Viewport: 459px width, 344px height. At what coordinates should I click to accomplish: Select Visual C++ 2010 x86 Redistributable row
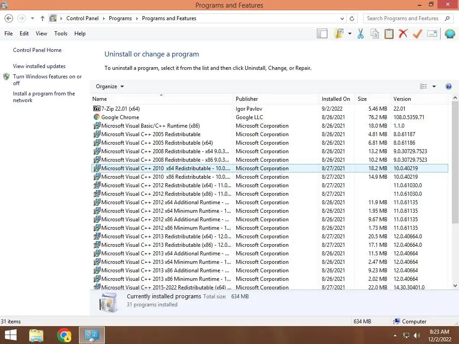click(270, 177)
